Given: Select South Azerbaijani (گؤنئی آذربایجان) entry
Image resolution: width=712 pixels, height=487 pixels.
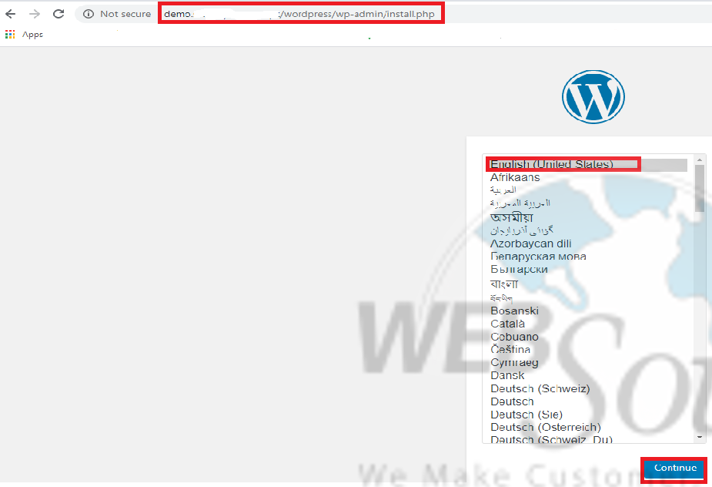Looking at the screenshot, I should click(x=522, y=230).
